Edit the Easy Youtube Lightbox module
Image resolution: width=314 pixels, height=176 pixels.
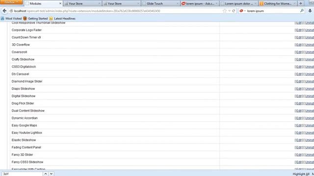[299, 133]
